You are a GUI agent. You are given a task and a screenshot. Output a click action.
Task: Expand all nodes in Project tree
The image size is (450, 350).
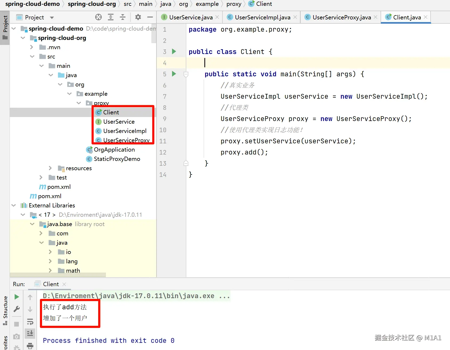point(111,17)
